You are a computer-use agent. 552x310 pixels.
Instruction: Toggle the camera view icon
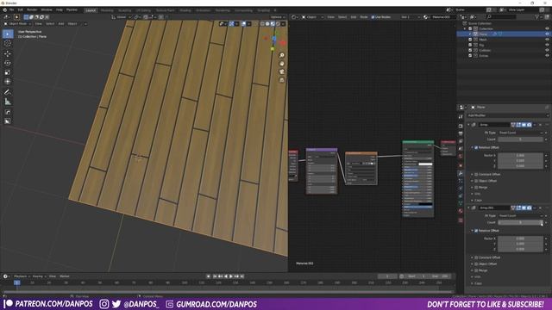click(282, 71)
